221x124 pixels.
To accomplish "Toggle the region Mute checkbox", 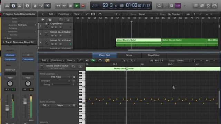I will [19, 18].
